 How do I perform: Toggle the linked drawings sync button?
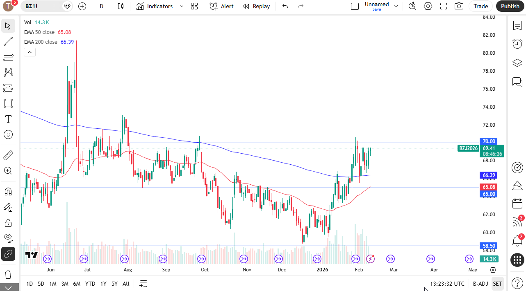click(x=8, y=254)
